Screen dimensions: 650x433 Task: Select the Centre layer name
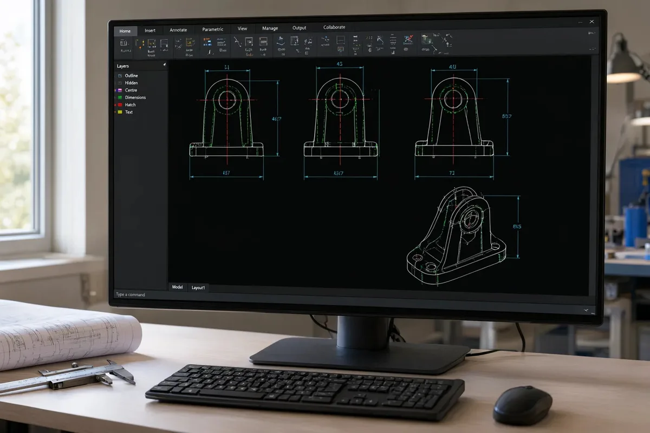tap(131, 90)
